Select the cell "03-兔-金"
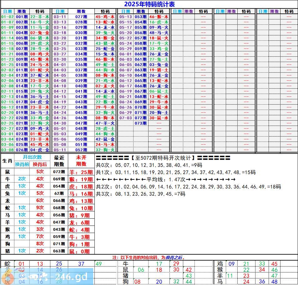This screenshot has width=298, height=285. click(159, 65)
